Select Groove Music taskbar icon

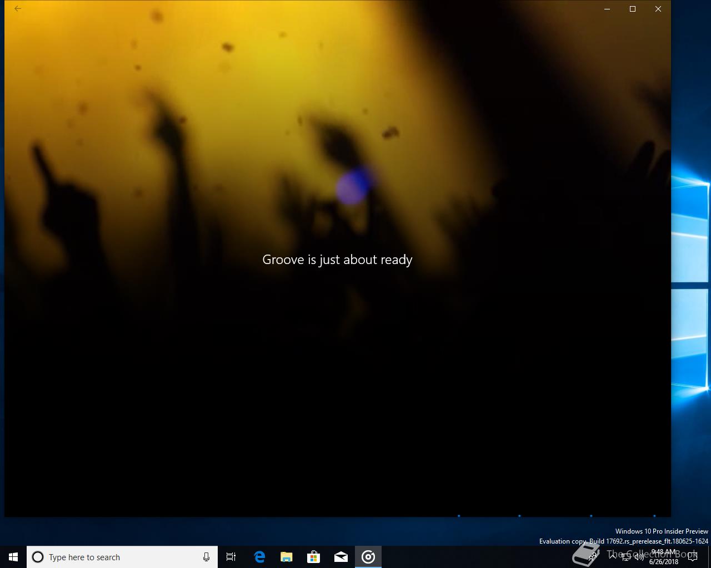tap(368, 557)
